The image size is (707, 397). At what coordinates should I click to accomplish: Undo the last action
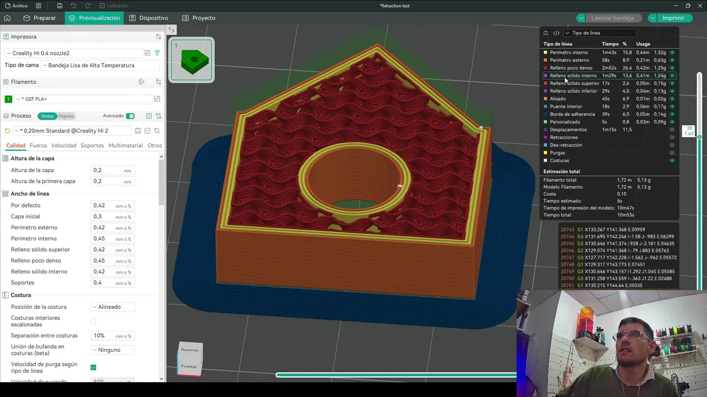(x=73, y=6)
